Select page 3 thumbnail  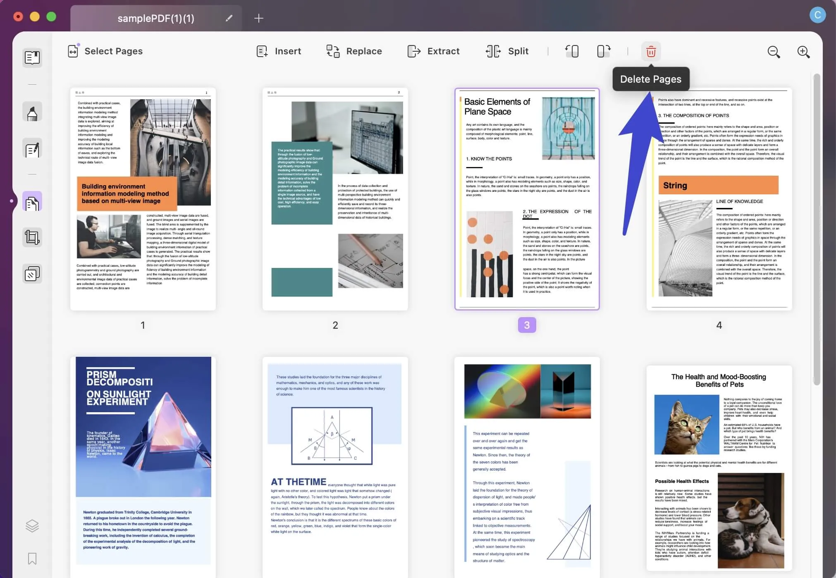coord(527,198)
